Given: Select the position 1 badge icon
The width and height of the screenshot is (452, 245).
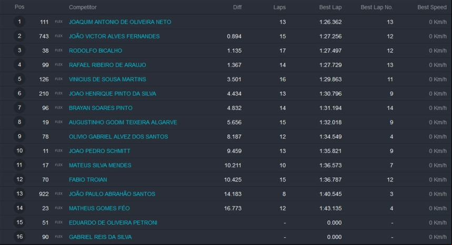Looking at the screenshot, I should point(19,22).
